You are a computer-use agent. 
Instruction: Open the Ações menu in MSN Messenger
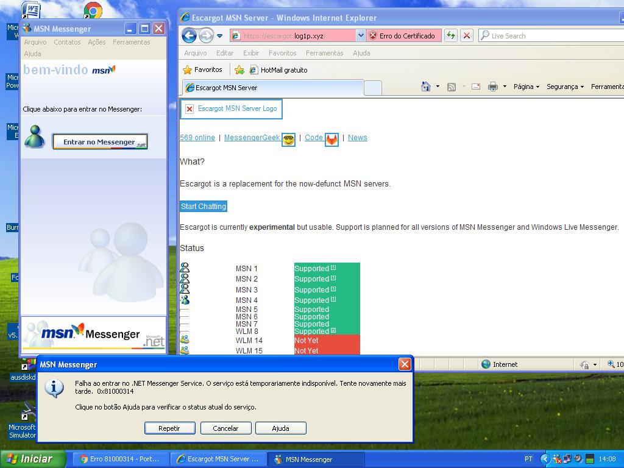click(97, 42)
